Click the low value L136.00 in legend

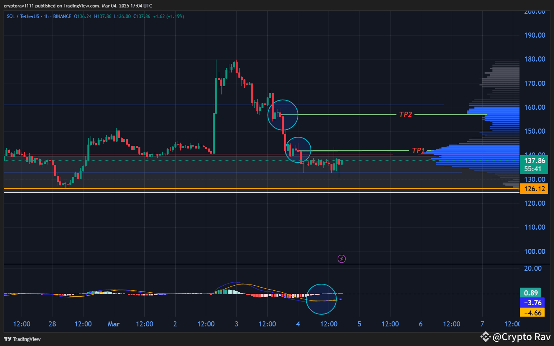click(x=122, y=16)
